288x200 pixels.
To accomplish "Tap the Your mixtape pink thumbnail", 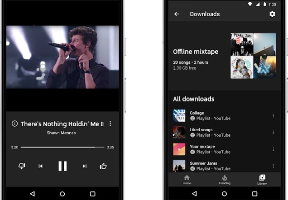I will click(179, 149).
